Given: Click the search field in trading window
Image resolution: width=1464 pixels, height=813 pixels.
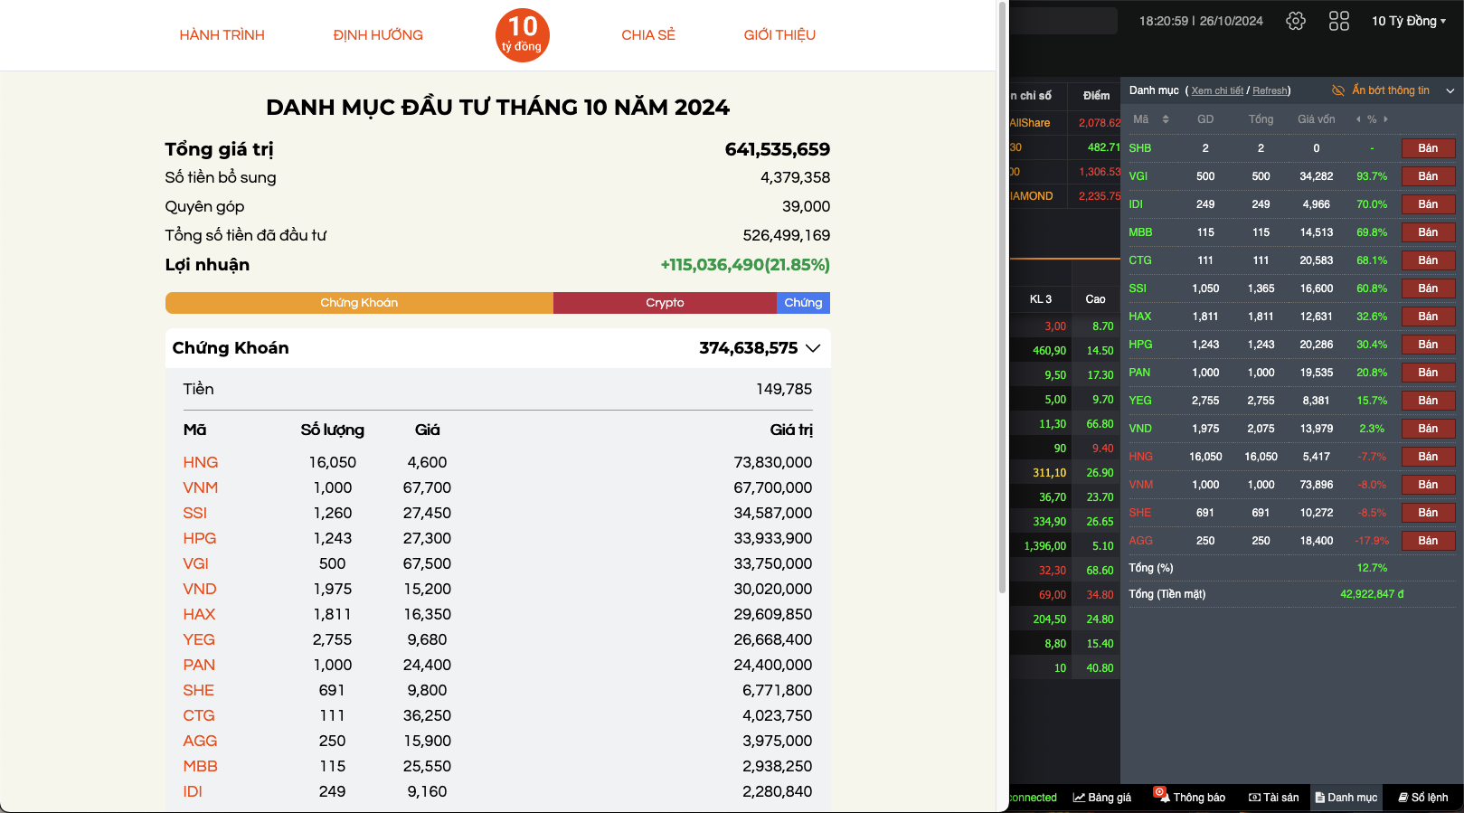Looking at the screenshot, I should pos(1063,21).
